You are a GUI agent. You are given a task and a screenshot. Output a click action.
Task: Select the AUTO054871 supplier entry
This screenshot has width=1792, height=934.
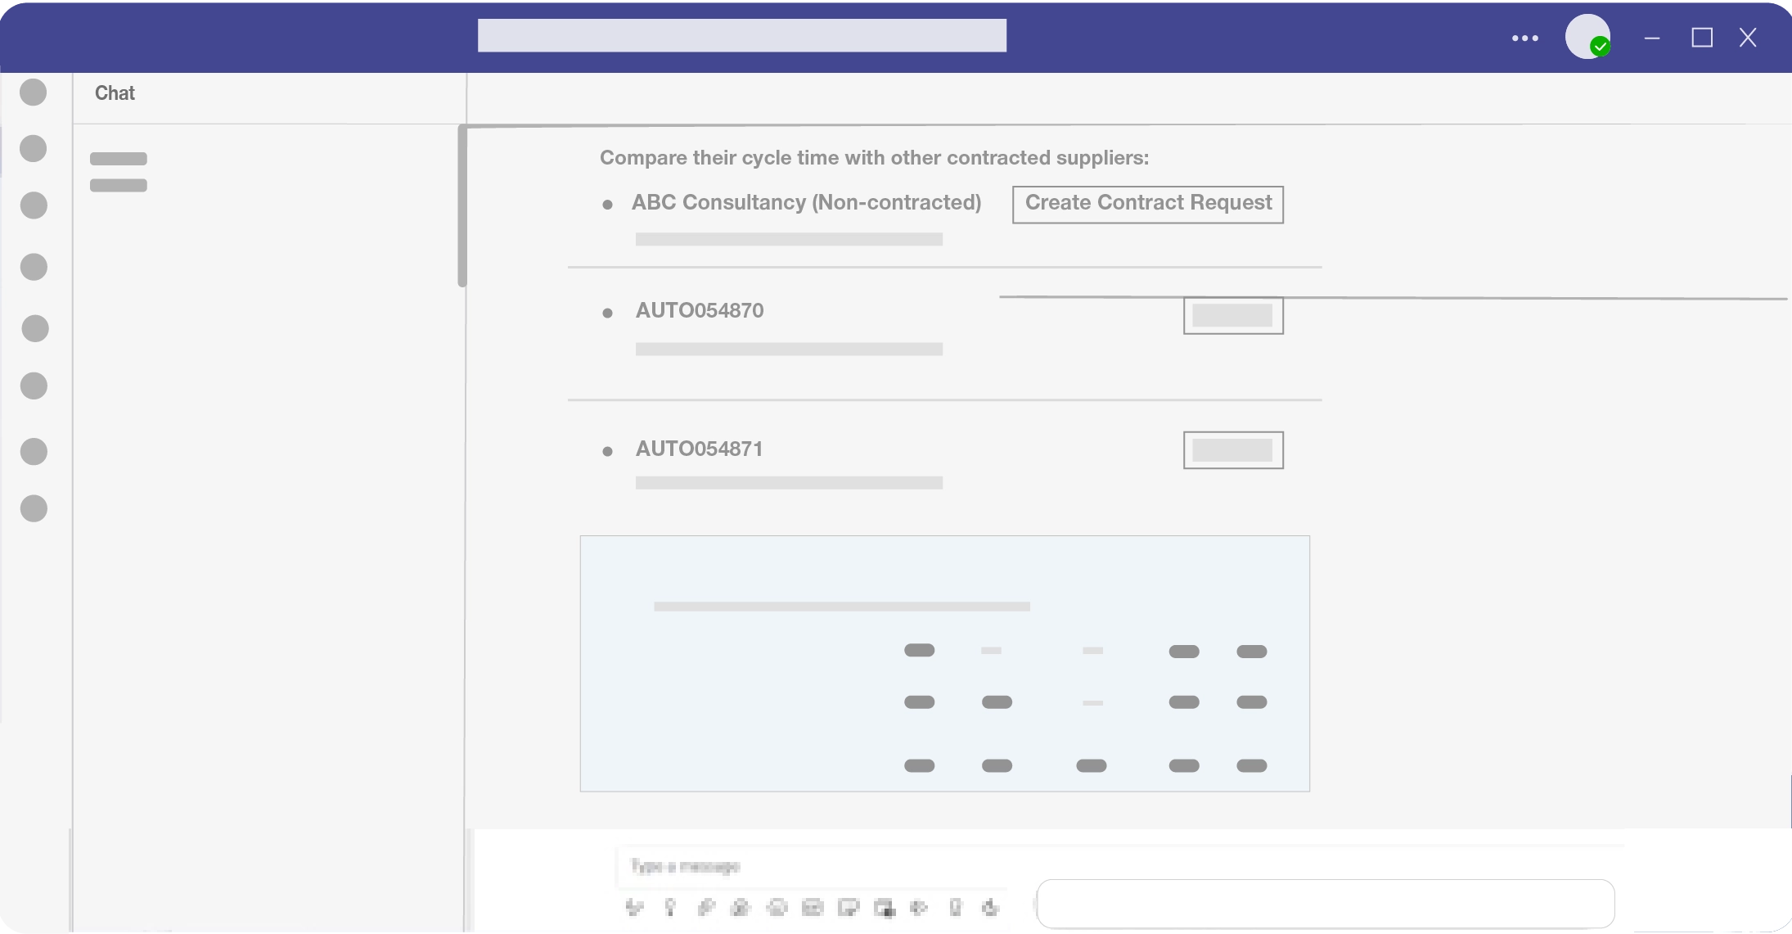(699, 449)
